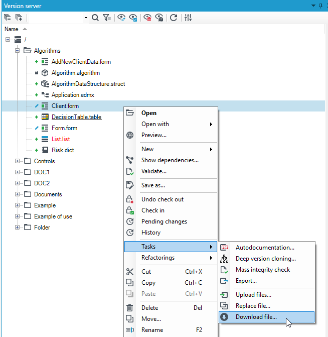
Task: Select AlgorithmDataStructure.struct file
Action: coord(88,84)
